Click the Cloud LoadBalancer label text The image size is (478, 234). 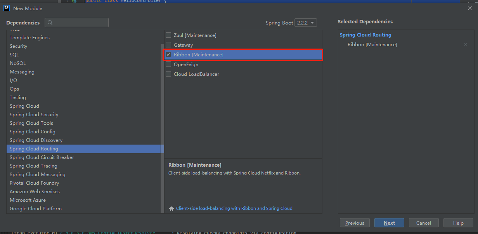196,74
